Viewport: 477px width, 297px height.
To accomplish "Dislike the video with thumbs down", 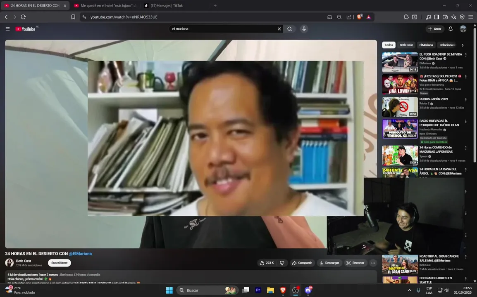I will point(282,263).
